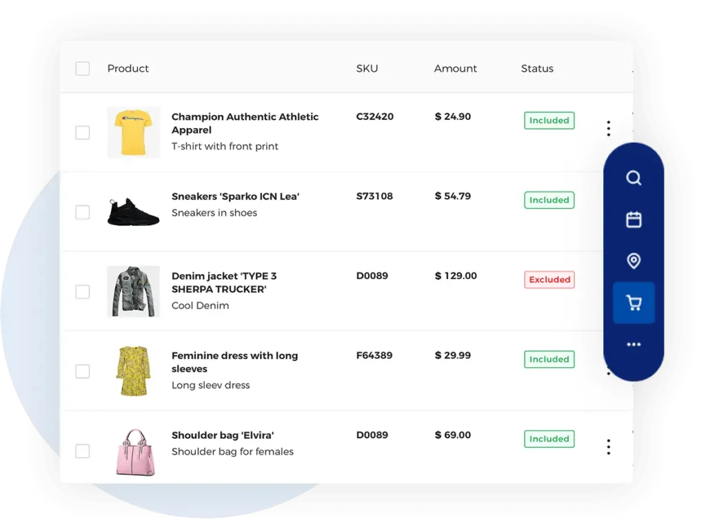Select the Sneakers 'Sparko ICN Lea' checkbox
The image size is (706, 527).
click(x=83, y=212)
